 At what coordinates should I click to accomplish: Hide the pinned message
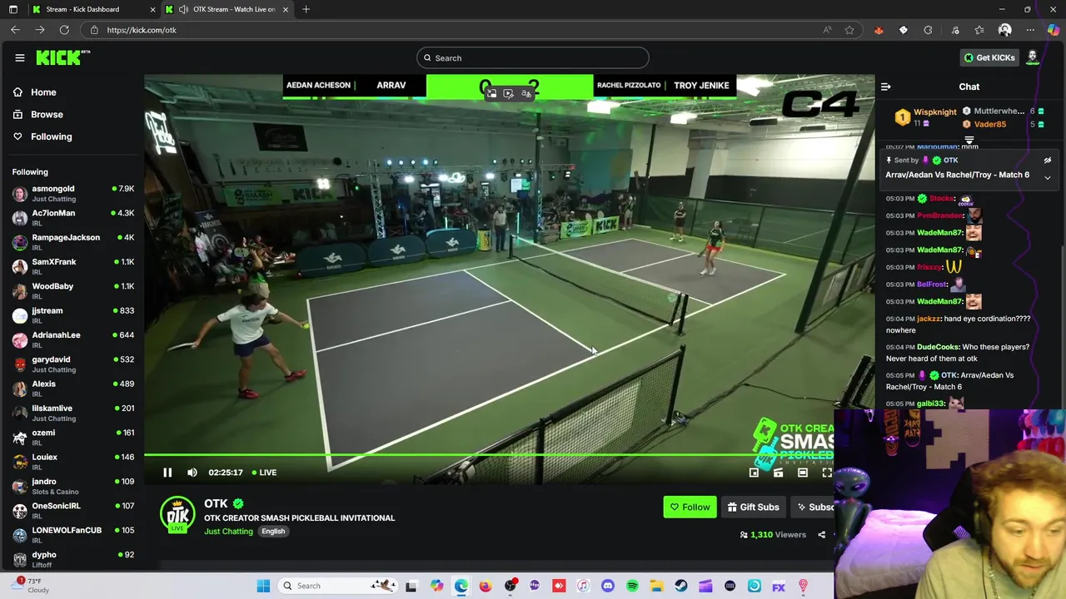coord(1048,161)
